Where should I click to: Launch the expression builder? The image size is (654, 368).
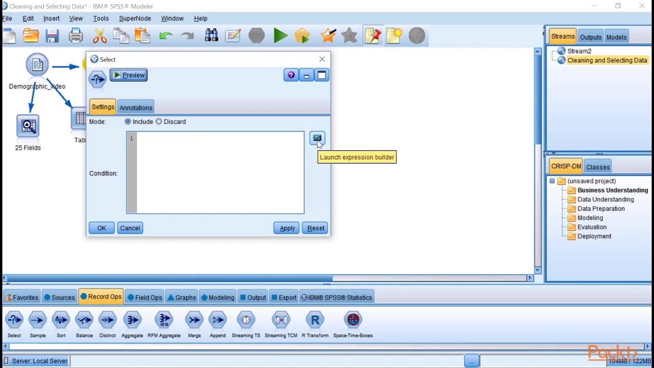tap(317, 139)
